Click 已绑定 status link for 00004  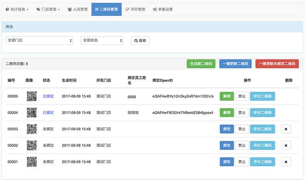tap(48, 113)
